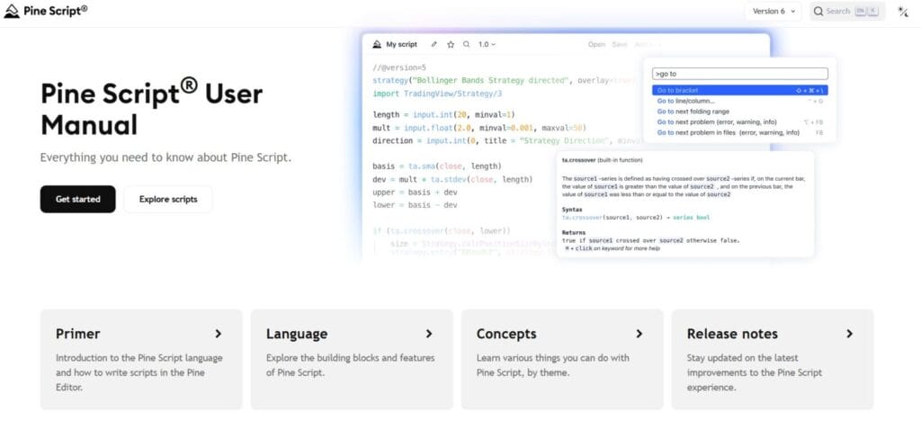Click the pencil rename icon beside My script
The image size is (921, 421).
(434, 44)
